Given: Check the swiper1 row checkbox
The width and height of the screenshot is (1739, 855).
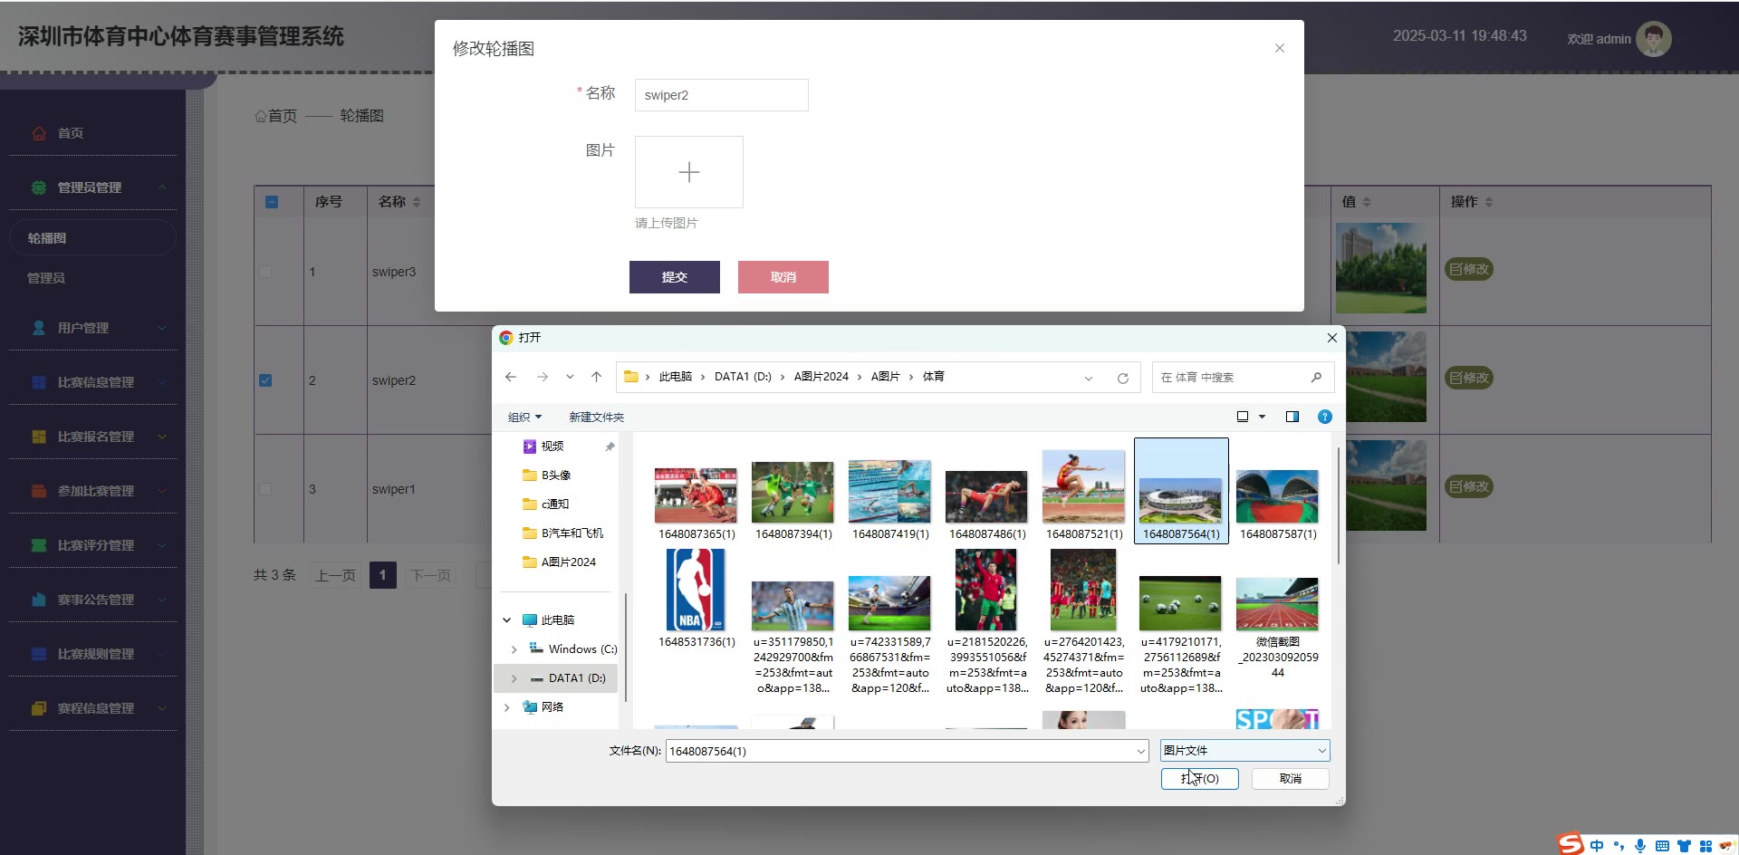Looking at the screenshot, I should [265, 489].
